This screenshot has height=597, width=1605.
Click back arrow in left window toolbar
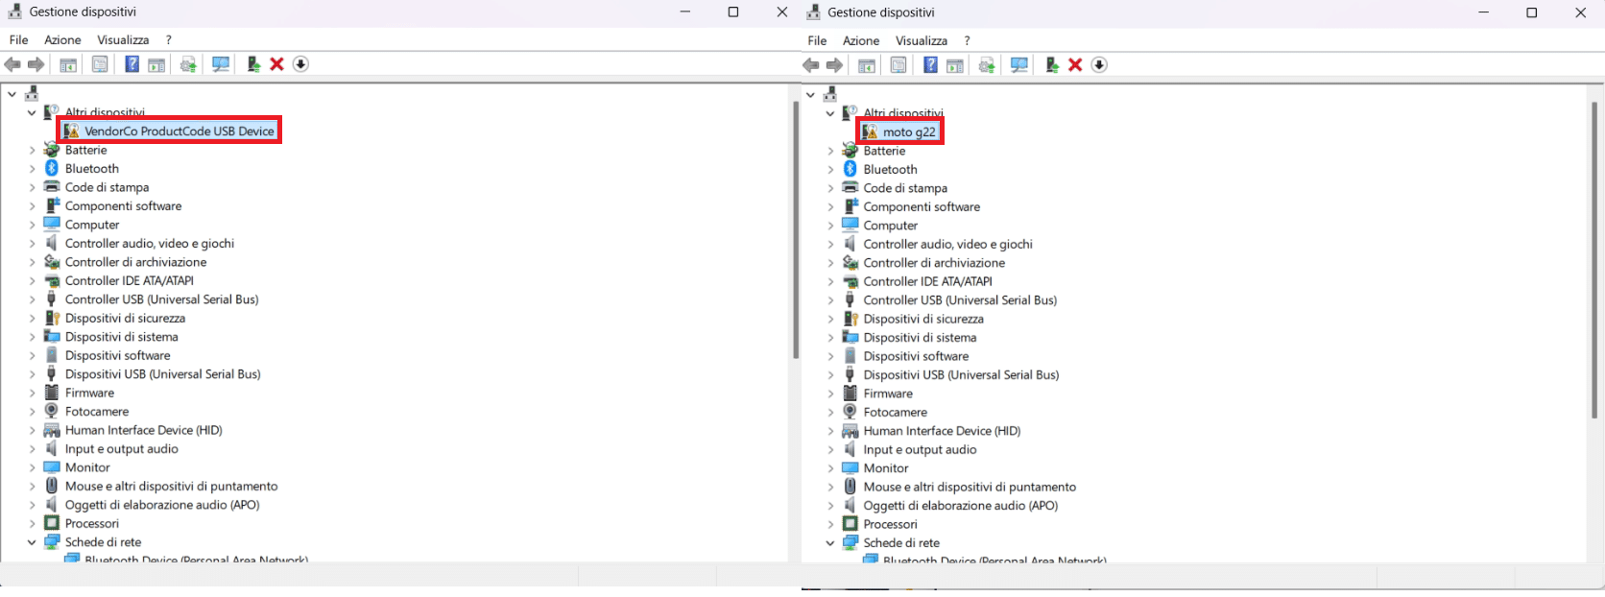pos(12,64)
